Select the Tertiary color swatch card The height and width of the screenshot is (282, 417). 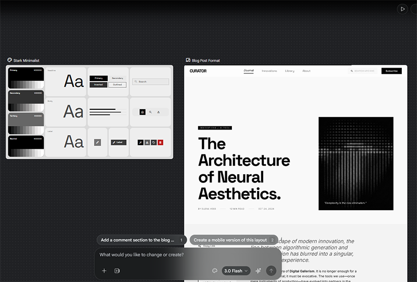pyautogui.click(x=26, y=123)
